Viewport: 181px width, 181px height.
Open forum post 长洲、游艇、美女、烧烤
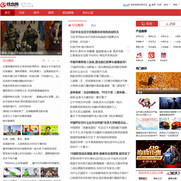(16, 139)
